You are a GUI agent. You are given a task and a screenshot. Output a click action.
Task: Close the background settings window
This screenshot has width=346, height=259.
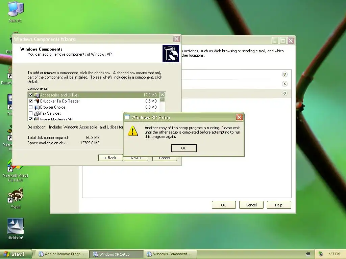(291, 40)
